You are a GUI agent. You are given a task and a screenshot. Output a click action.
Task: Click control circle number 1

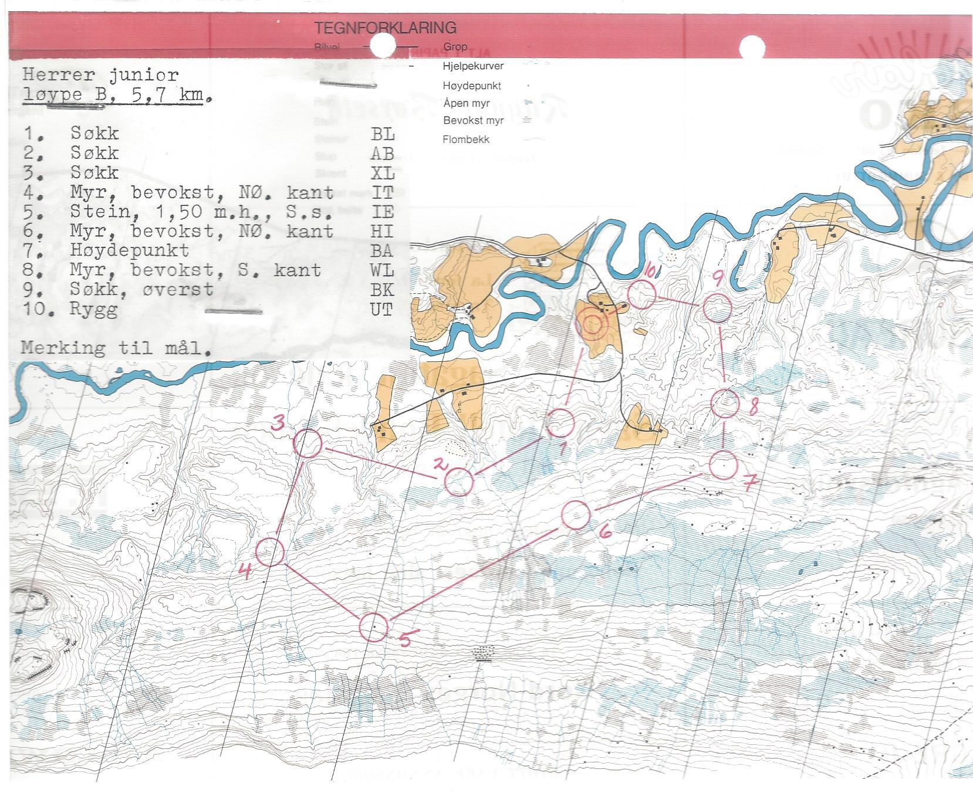(x=560, y=423)
